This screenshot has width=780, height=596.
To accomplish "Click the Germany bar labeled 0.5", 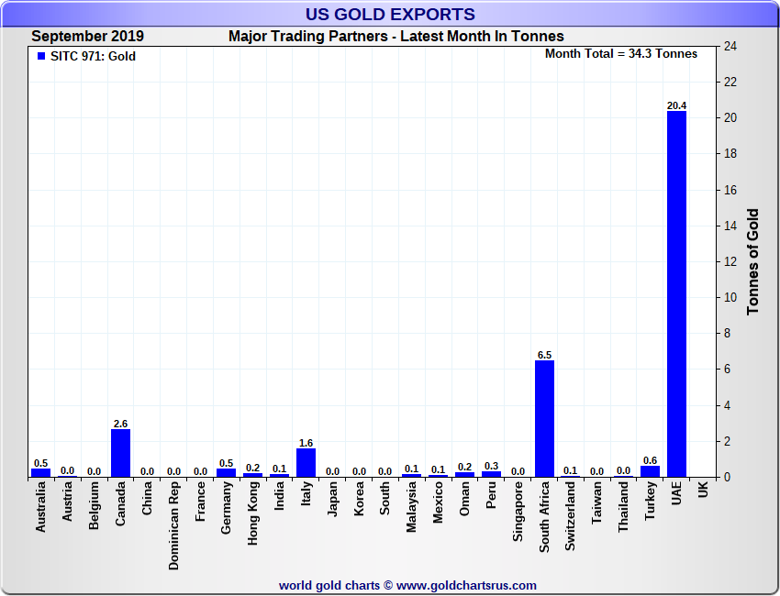I will tap(227, 473).
